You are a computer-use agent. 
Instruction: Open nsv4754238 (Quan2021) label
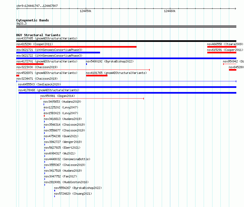coord(61,136)
